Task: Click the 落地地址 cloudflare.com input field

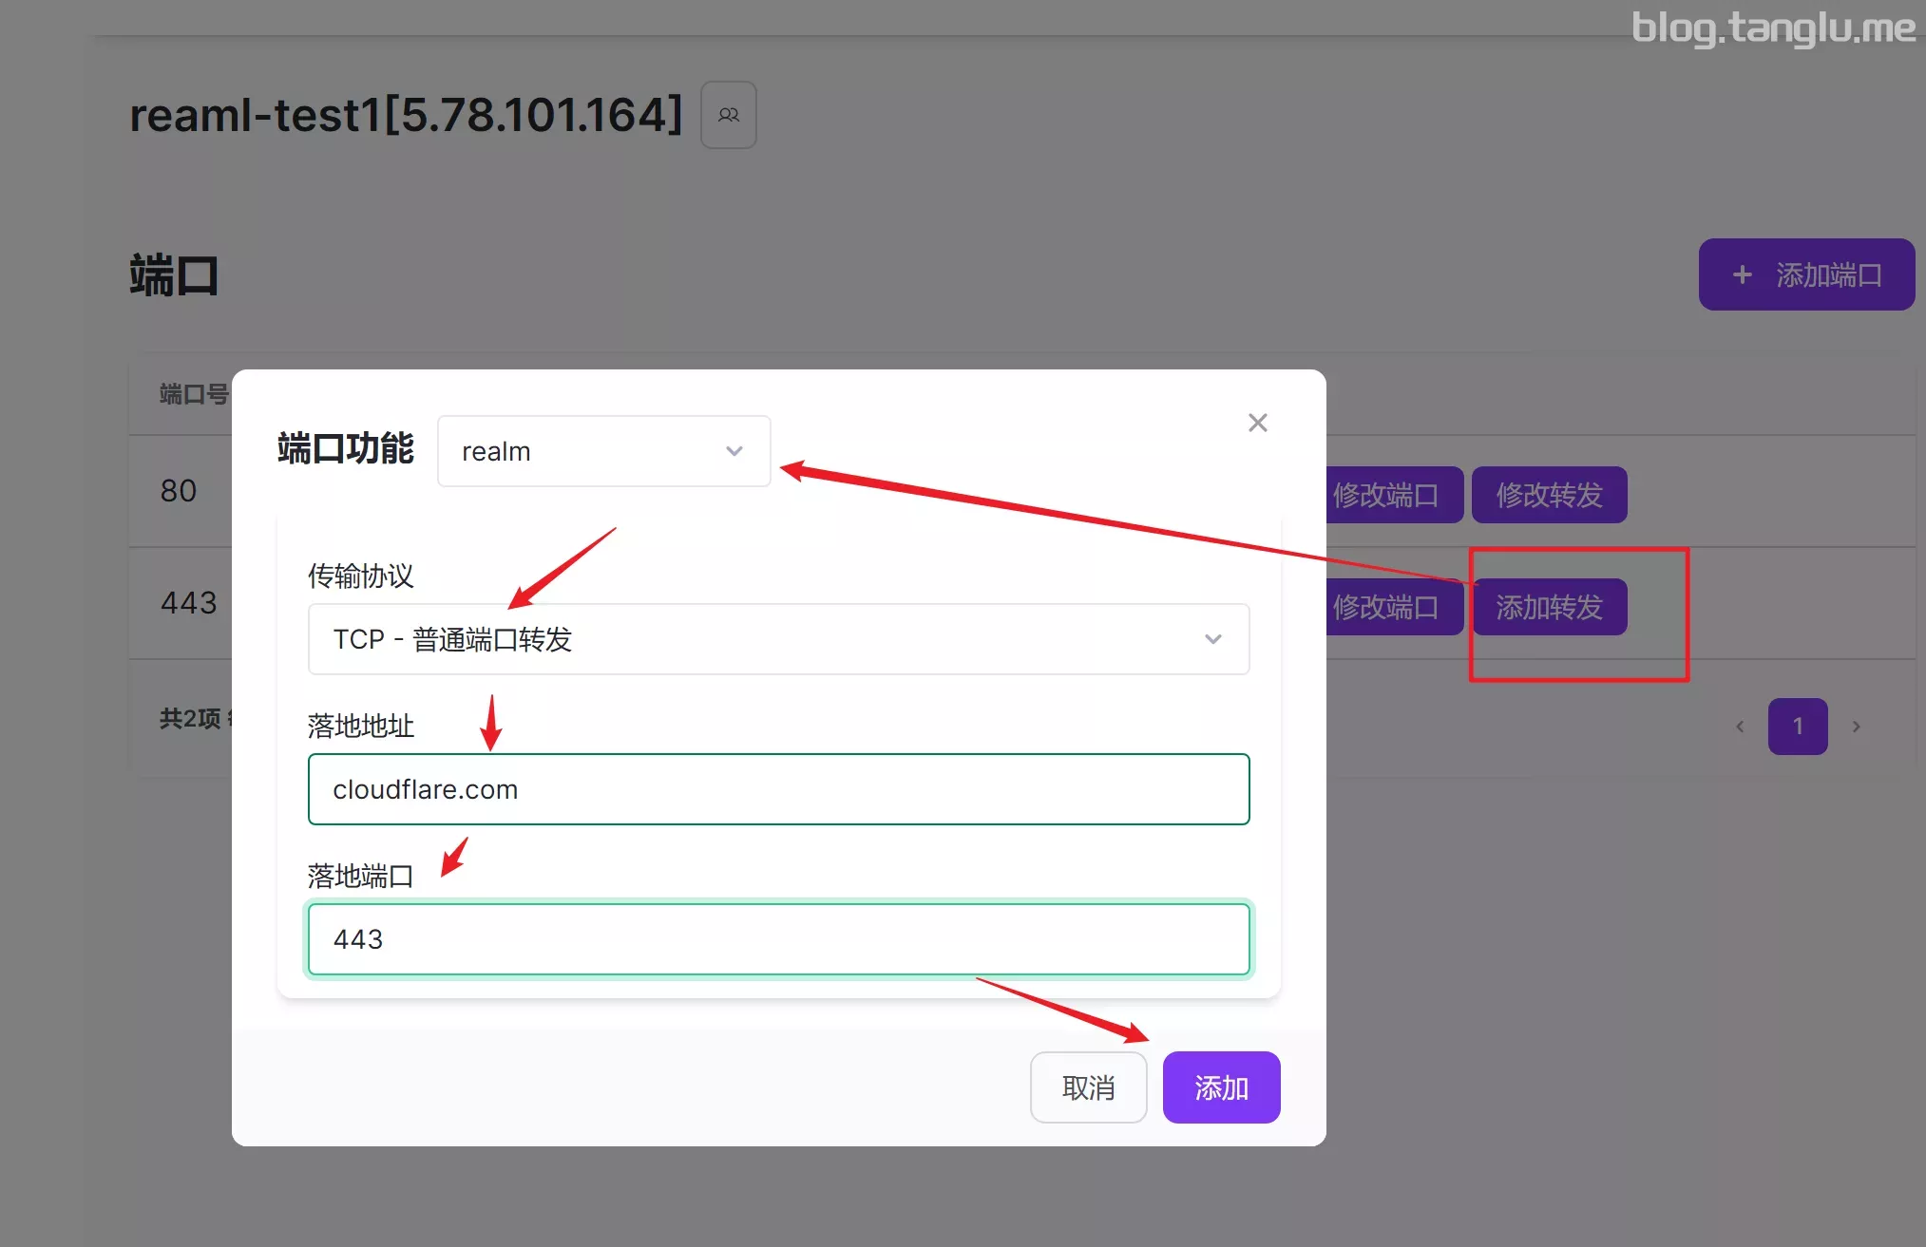Action: 777,789
